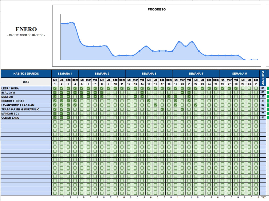Click the 'sáb' cell above day 17

click(x=162, y=80)
